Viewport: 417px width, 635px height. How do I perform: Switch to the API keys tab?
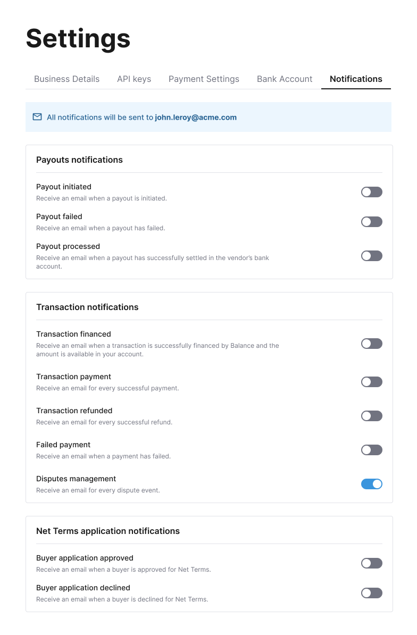(134, 79)
